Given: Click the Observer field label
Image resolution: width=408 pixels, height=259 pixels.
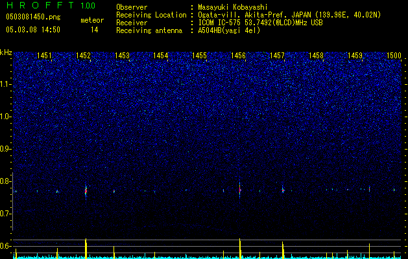Looking at the screenshot, I should click(x=132, y=7).
